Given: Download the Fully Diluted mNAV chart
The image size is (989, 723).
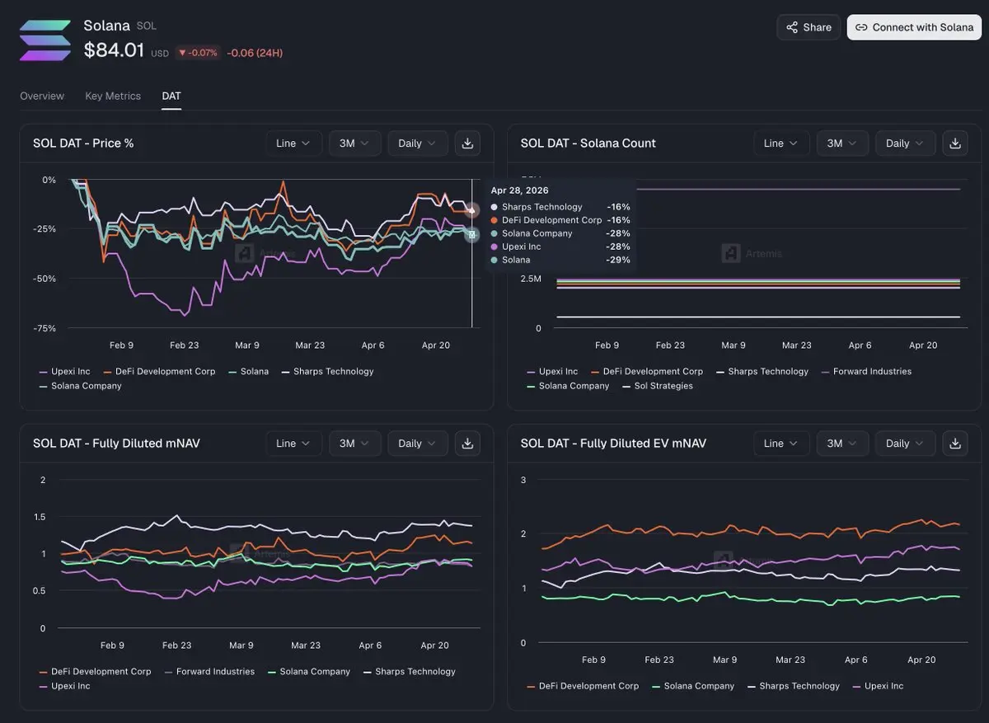Looking at the screenshot, I should tap(467, 444).
